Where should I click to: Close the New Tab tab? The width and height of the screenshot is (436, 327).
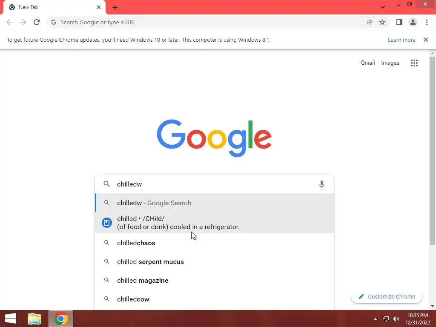pyautogui.click(x=99, y=7)
